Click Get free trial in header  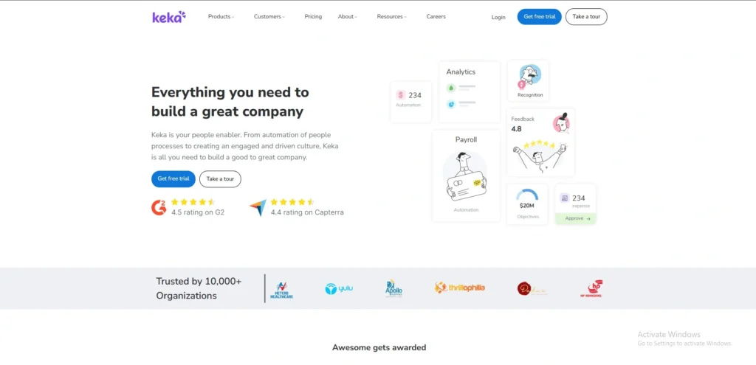coord(540,16)
